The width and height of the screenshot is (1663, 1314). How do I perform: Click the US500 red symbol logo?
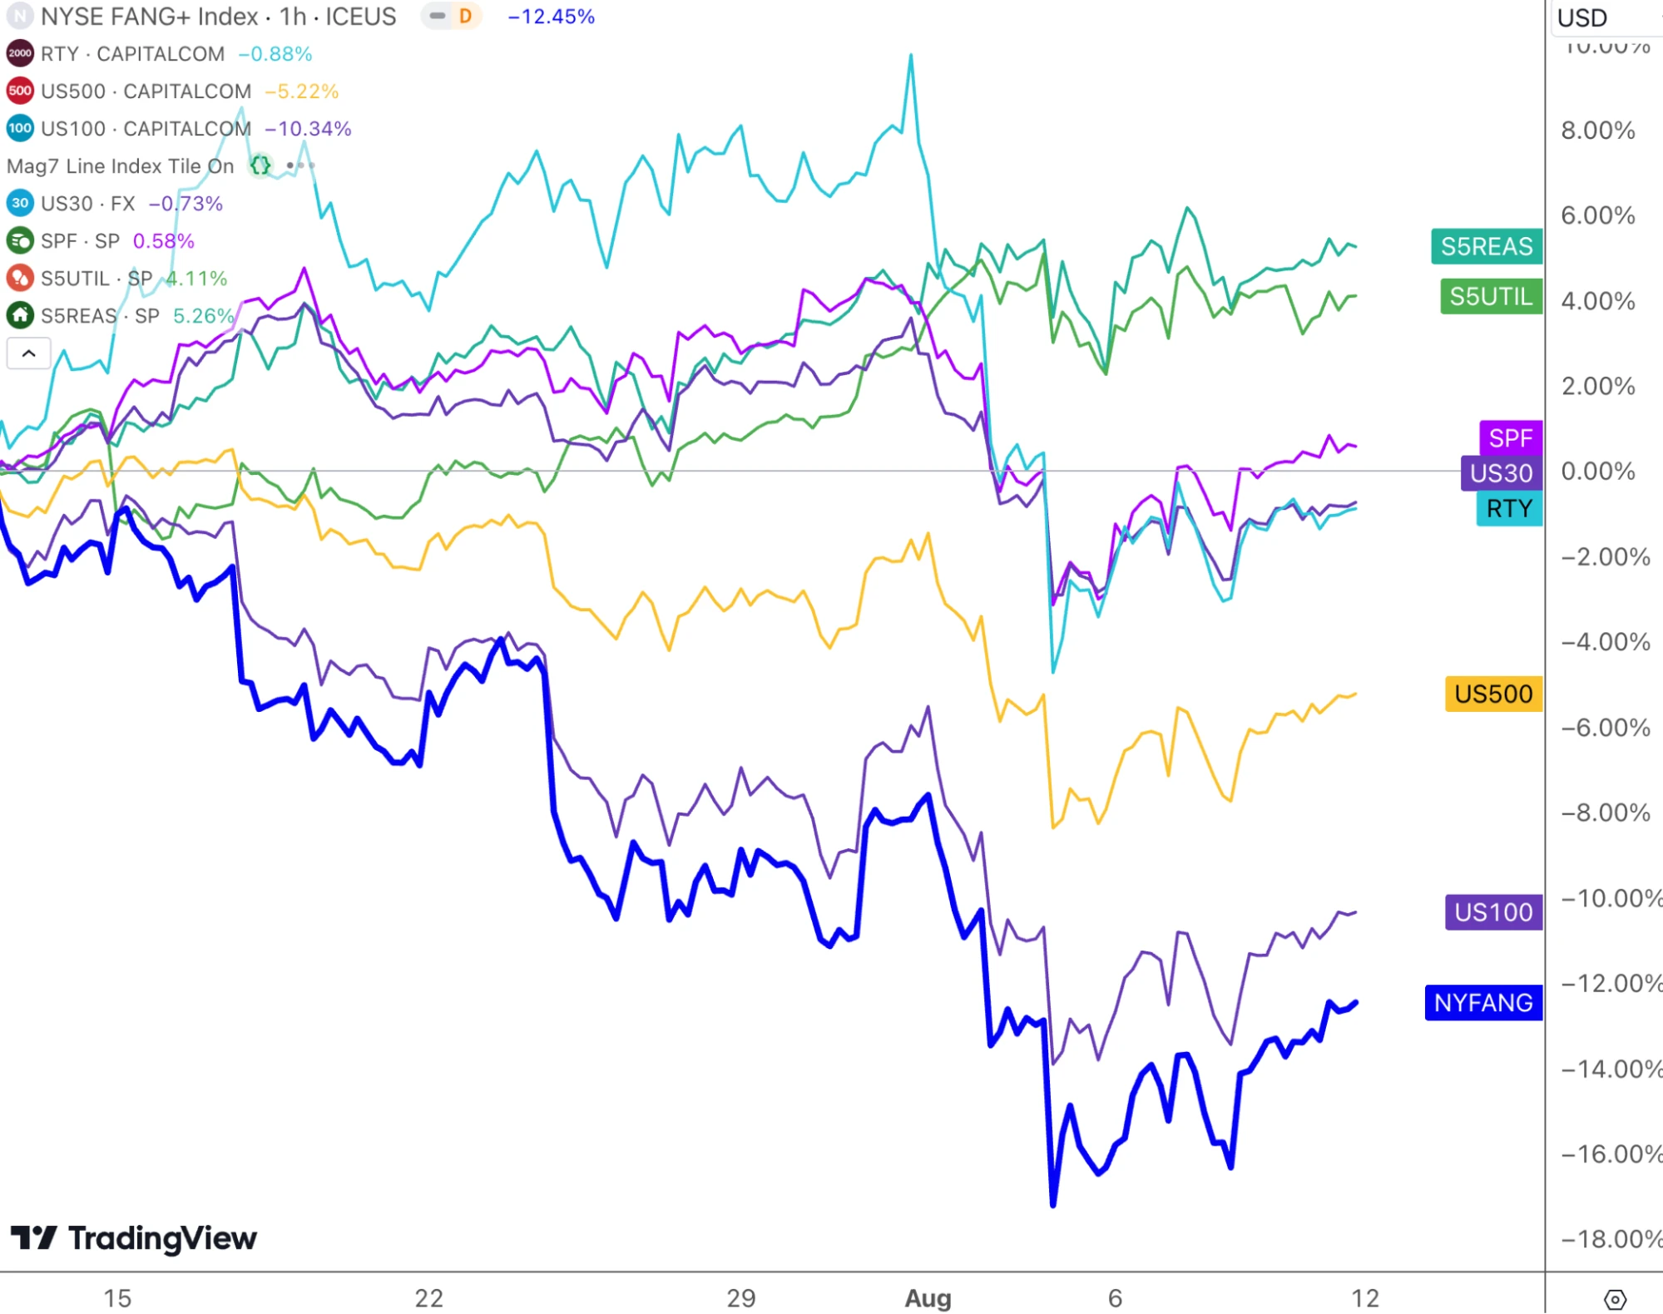click(20, 91)
